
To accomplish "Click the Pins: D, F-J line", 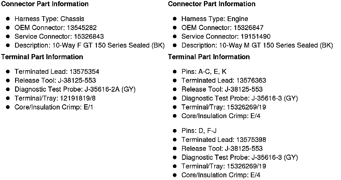I will [199, 131].
